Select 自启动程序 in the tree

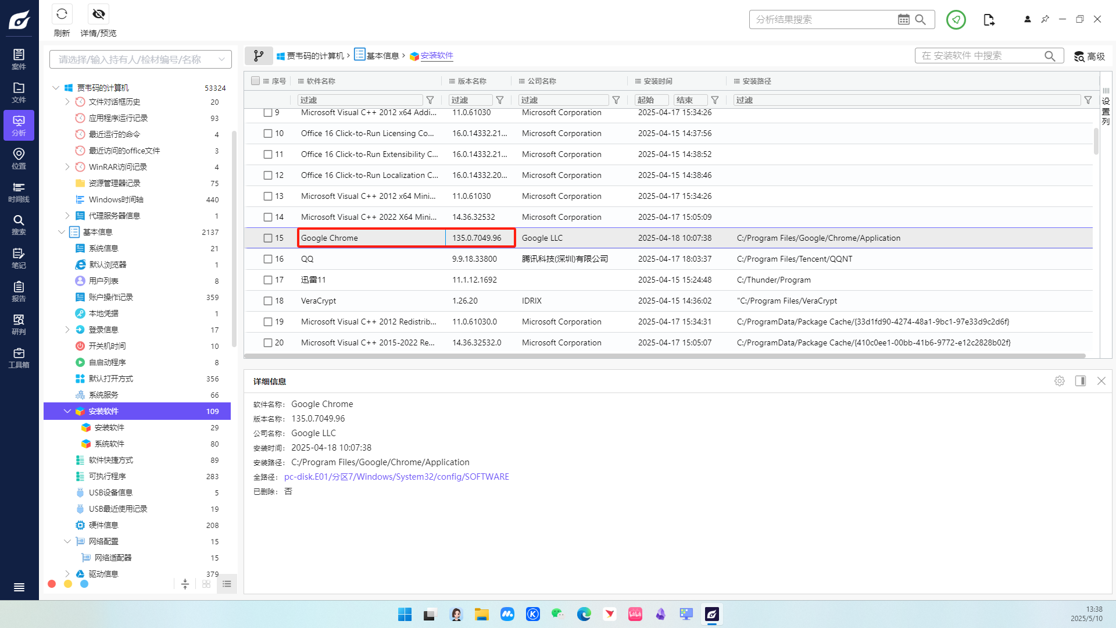[x=107, y=362]
